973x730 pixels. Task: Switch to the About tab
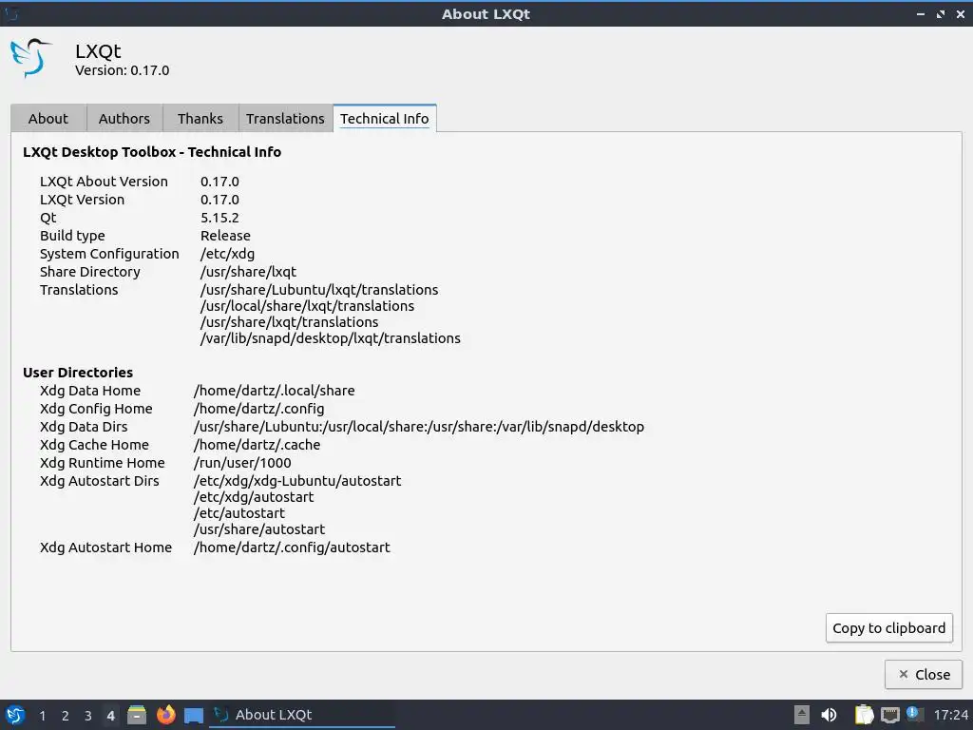[48, 119]
